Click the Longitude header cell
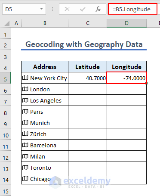 point(126,67)
